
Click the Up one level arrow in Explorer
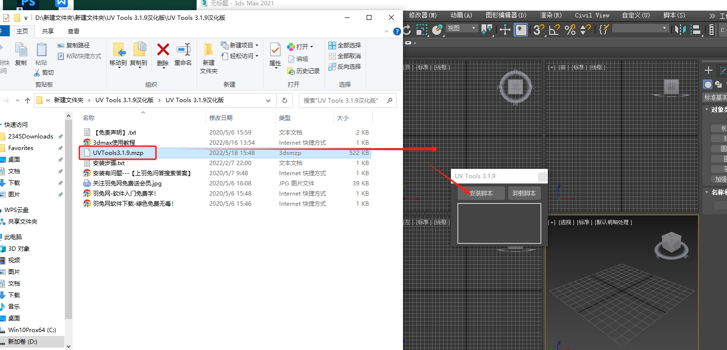point(27,100)
